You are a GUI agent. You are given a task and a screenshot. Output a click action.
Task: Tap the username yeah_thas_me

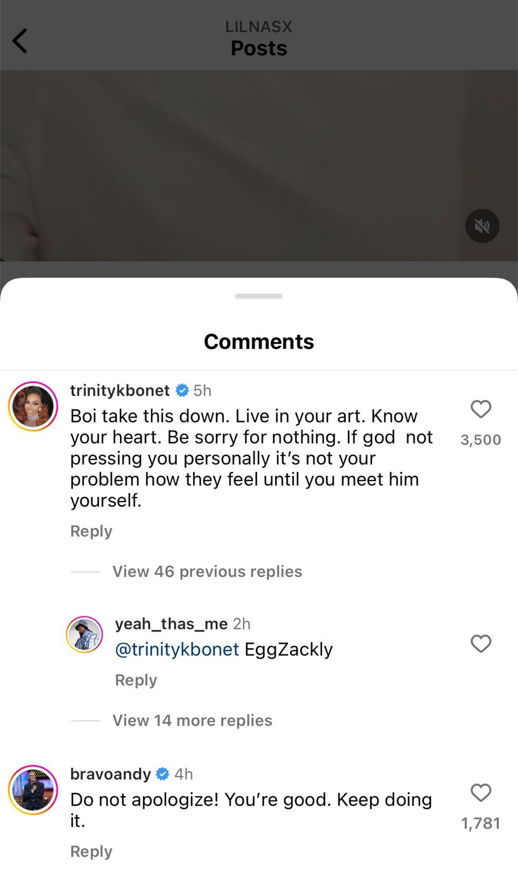tap(170, 624)
